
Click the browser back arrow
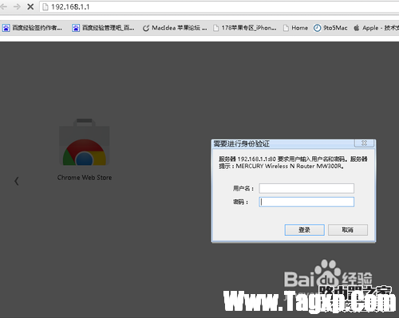point(3,6)
